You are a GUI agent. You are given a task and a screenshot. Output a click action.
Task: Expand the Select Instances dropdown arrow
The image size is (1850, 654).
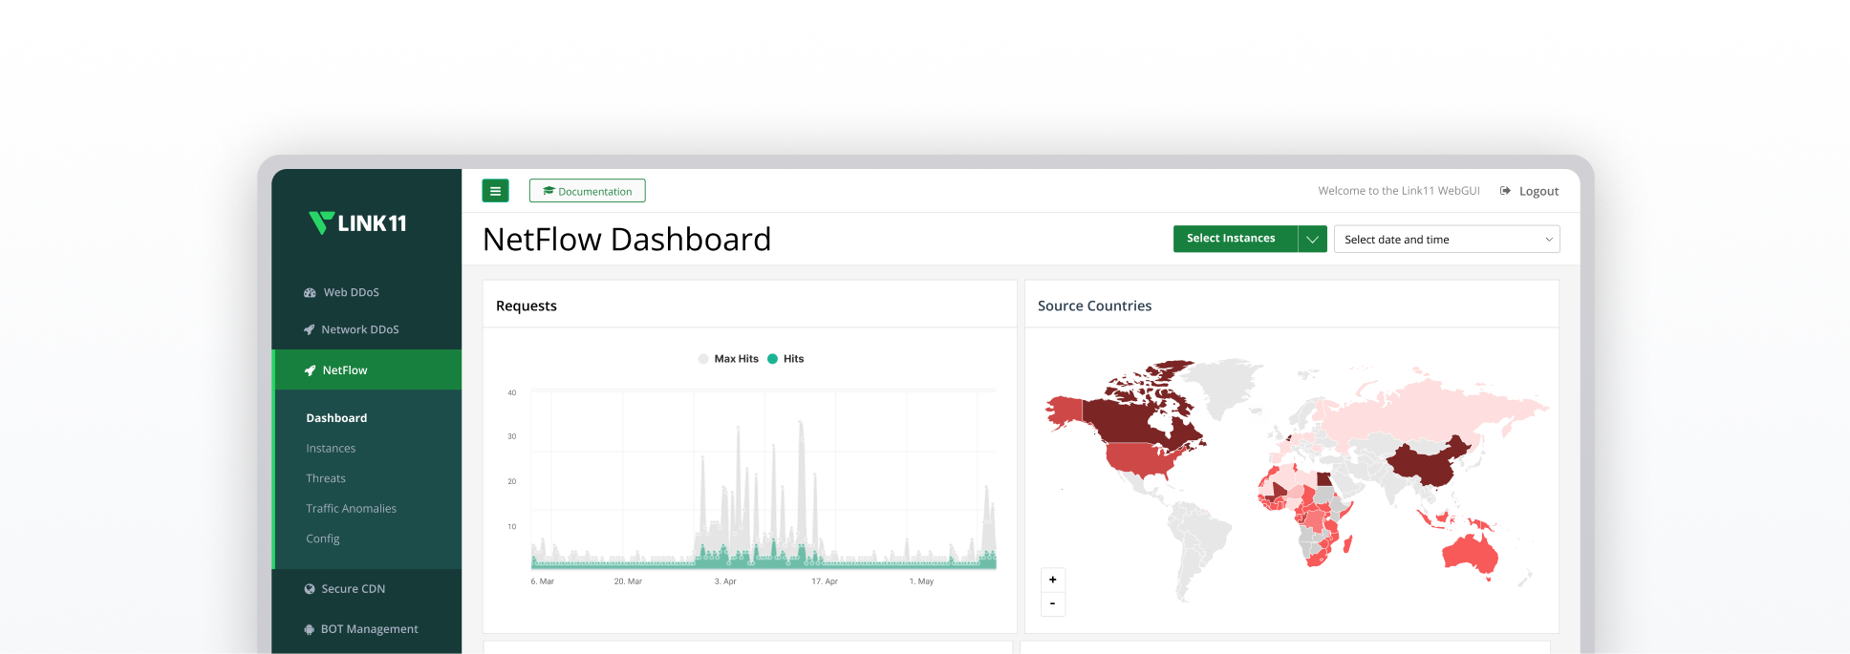(1313, 239)
